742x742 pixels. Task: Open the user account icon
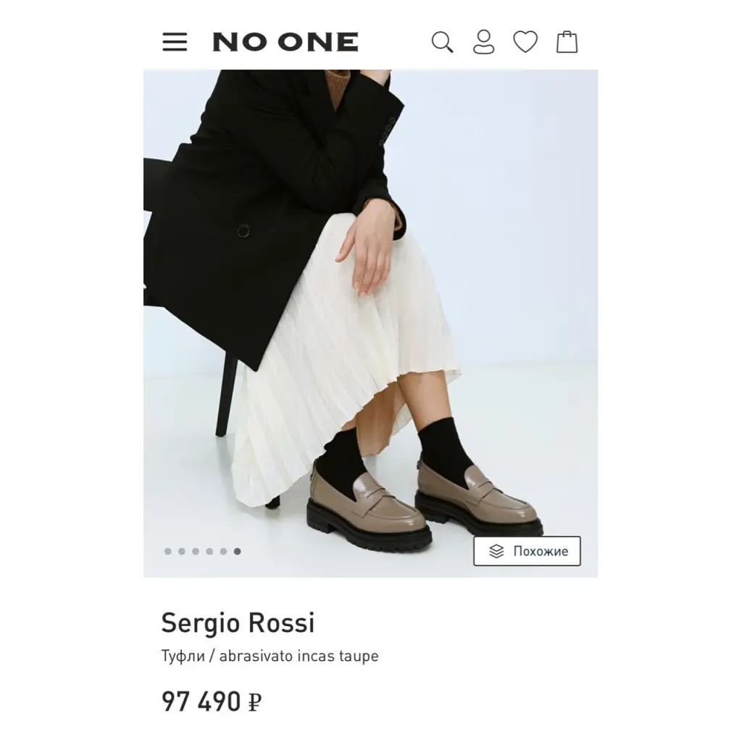[483, 42]
